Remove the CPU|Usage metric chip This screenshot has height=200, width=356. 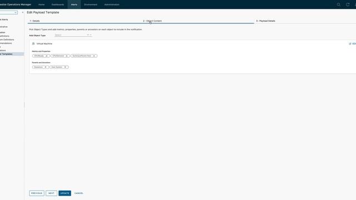(x=47, y=56)
